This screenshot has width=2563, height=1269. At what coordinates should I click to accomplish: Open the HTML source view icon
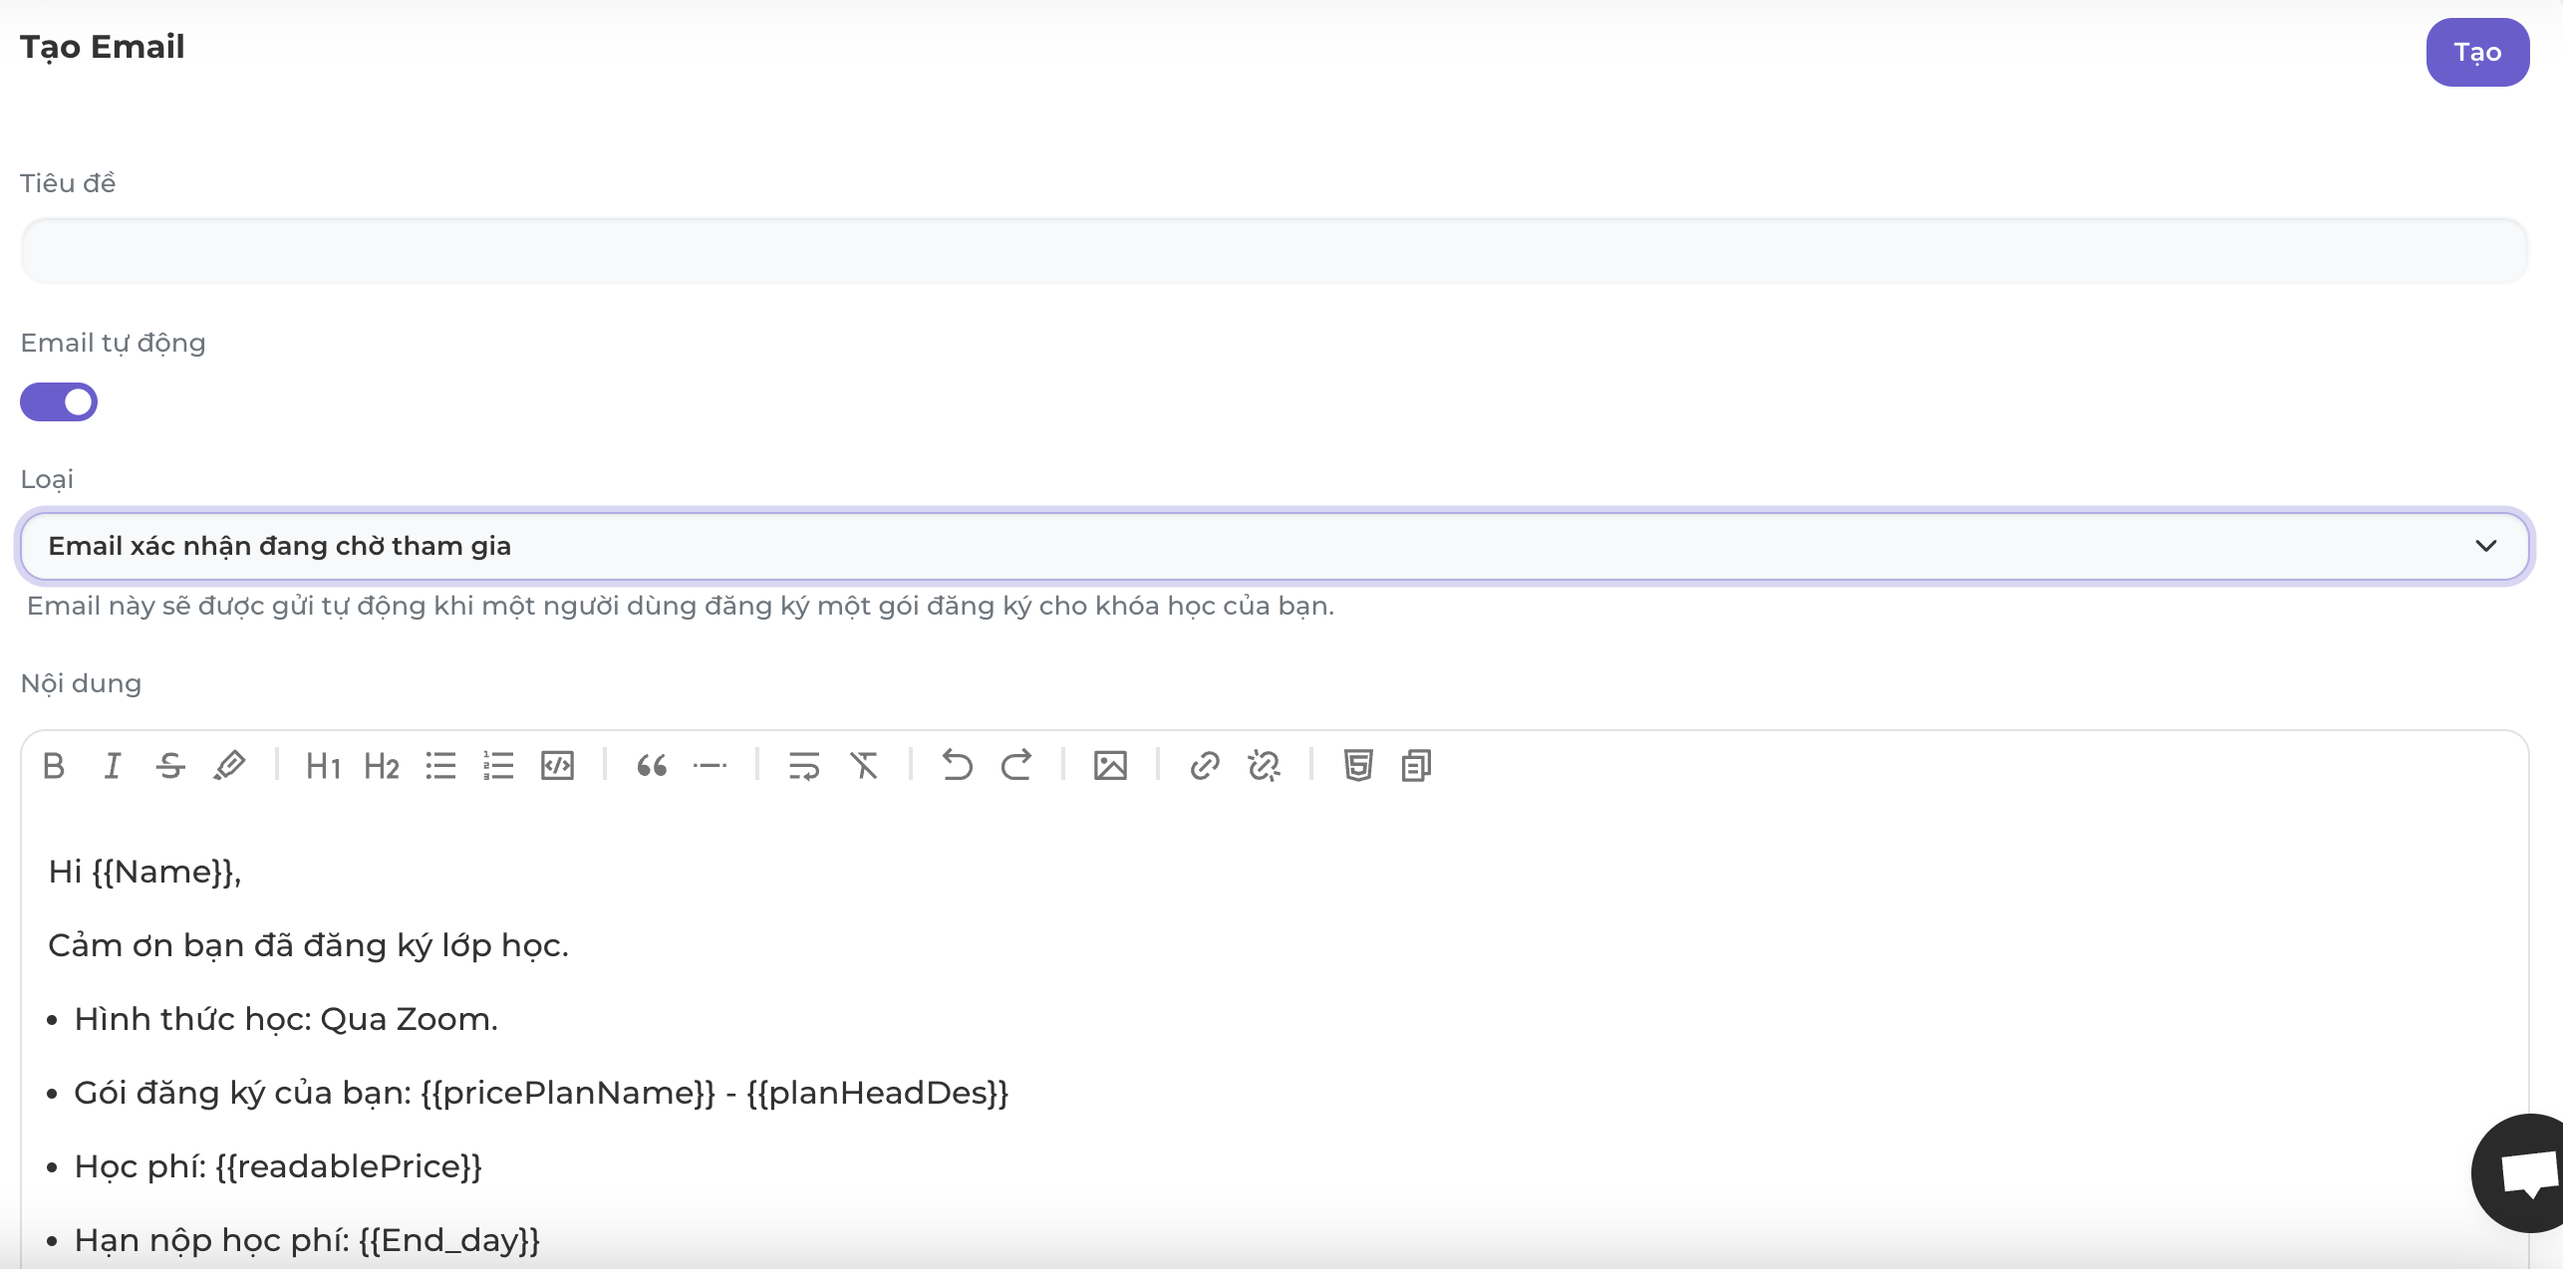(x=1357, y=766)
